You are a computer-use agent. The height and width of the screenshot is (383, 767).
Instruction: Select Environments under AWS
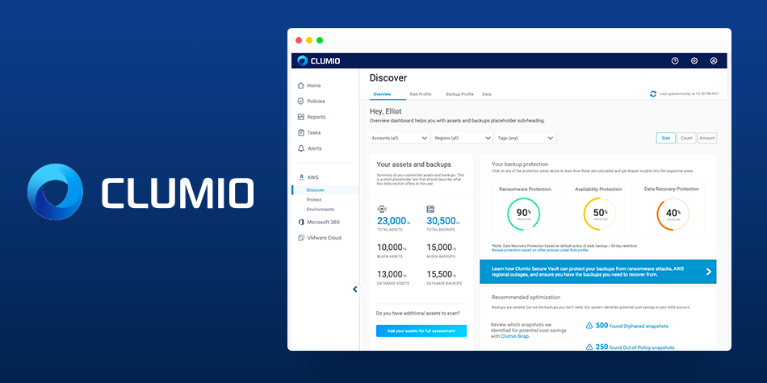320,210
